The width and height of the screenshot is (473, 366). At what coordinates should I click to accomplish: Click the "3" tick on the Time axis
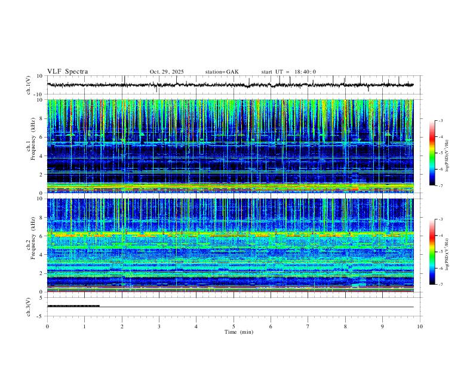[159, 327]
